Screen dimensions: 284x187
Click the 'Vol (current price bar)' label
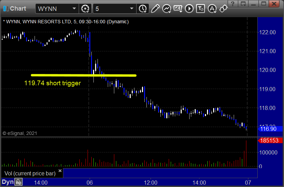[x=30, y=173]
